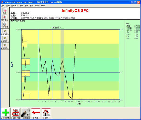Screen dimensions: 141x120
Task: Open the 帮助 menu
Action: coord(43,5)
